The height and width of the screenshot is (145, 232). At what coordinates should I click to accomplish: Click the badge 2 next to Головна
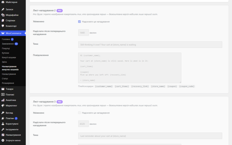(12, 39)
